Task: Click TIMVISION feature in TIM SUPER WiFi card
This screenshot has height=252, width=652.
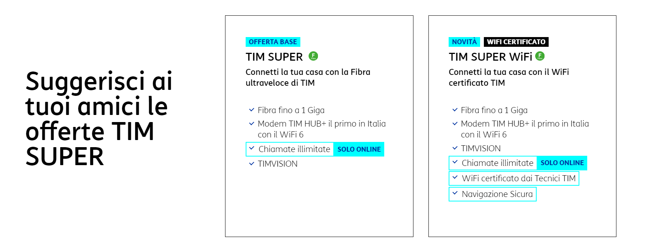Action: pyautogui.click(x=480, y=149)
